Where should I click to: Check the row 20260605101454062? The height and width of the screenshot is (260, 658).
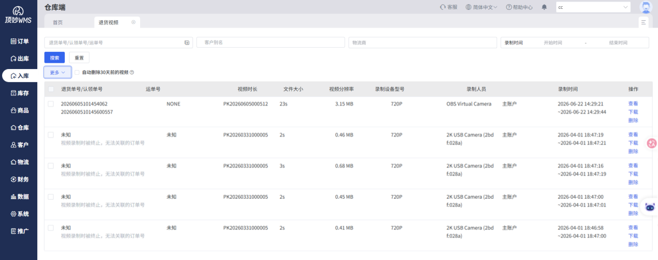click(x=51, y=104)
